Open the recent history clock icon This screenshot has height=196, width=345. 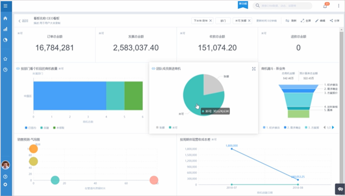[x=5, y=70]
